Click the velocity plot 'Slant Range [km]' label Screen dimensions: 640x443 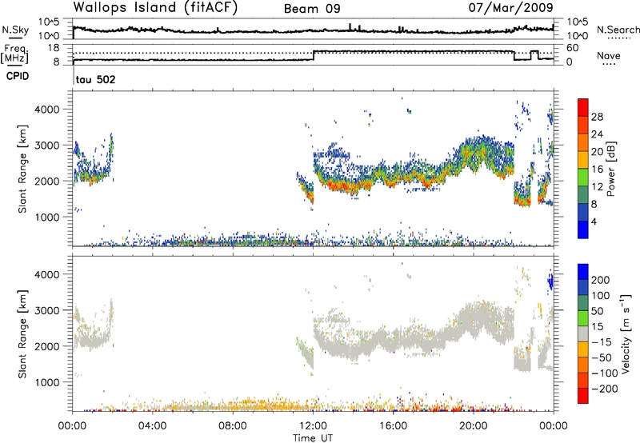click(x=22, y=334)
